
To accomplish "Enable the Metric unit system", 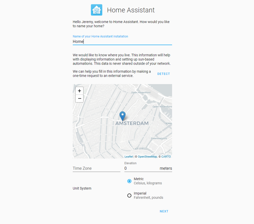I will point(129,181).
